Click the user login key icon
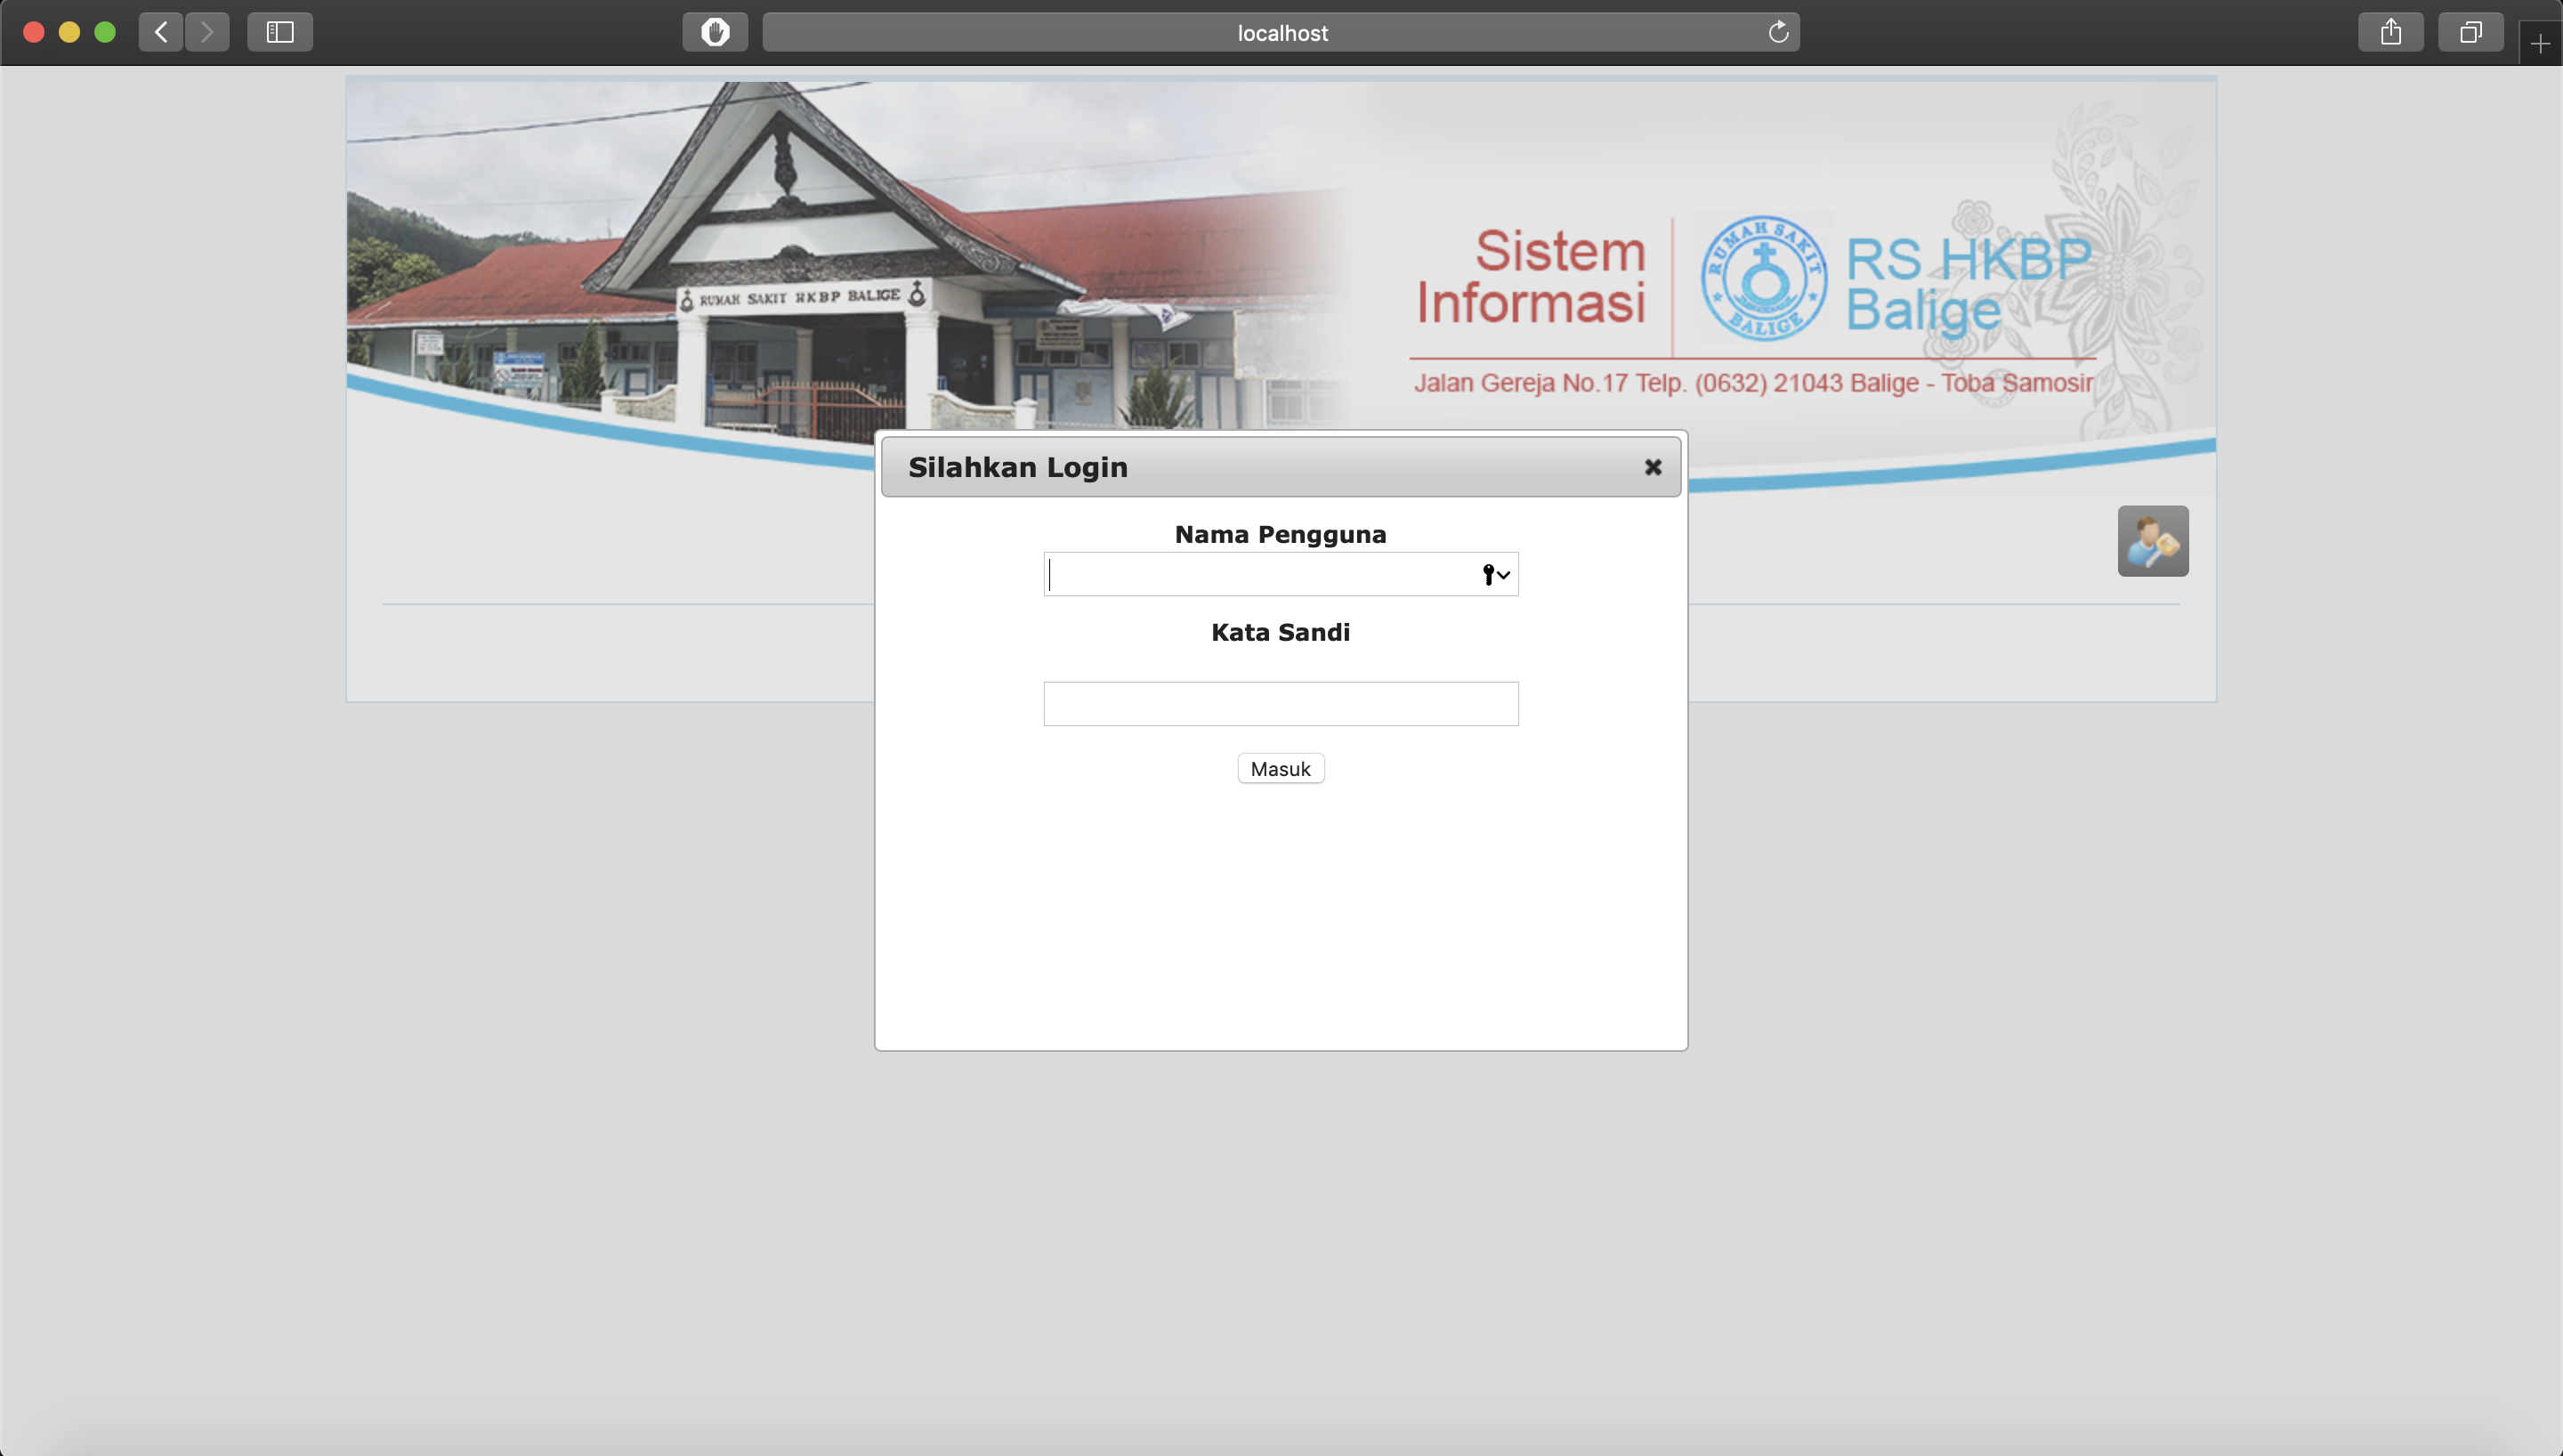Screen dimensions: 2563x1456 pyautogui.click(x=2152, y=541)
